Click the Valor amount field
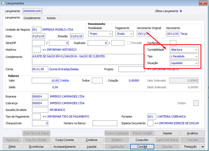Viewport: 209px width, 151px height. (x=45, y=80)
